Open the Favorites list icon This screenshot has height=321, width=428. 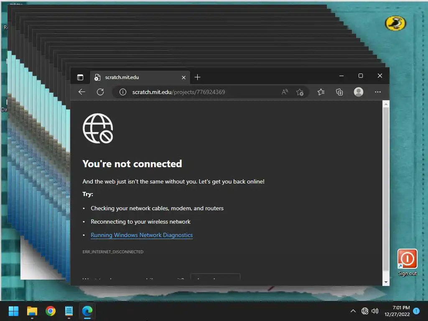click(x=321, y=92)
